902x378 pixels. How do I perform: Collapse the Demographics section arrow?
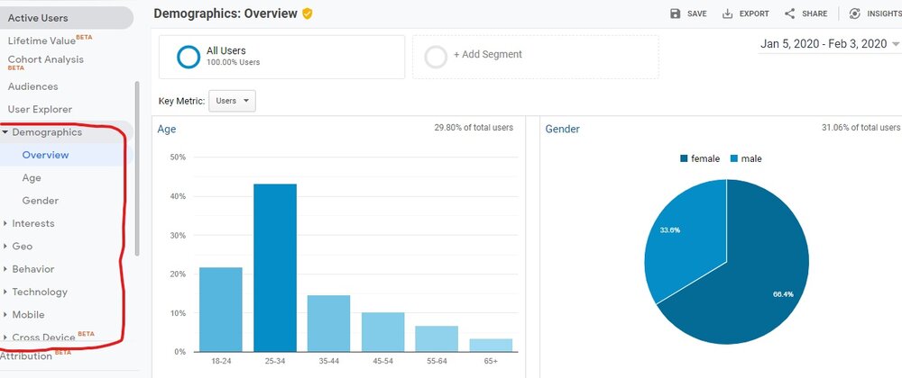[5, 132]
